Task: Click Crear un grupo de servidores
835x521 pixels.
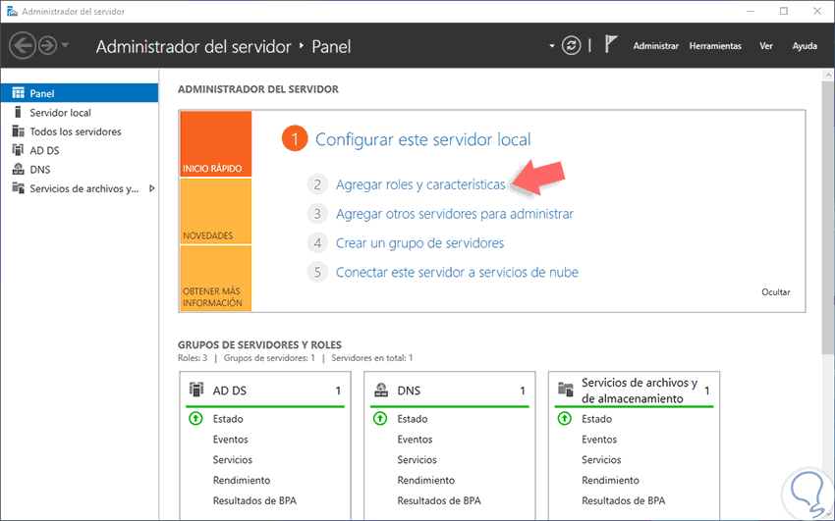Action: pos(419,243)
